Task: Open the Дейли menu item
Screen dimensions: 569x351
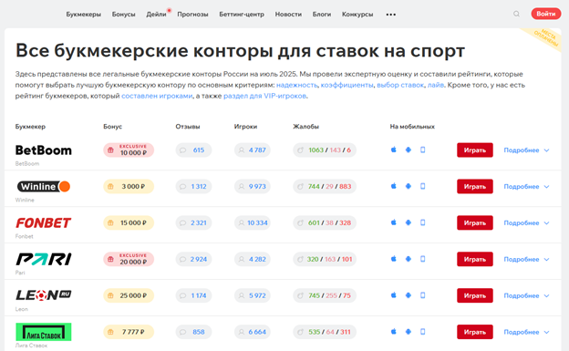Action: [x=156, y=15]
